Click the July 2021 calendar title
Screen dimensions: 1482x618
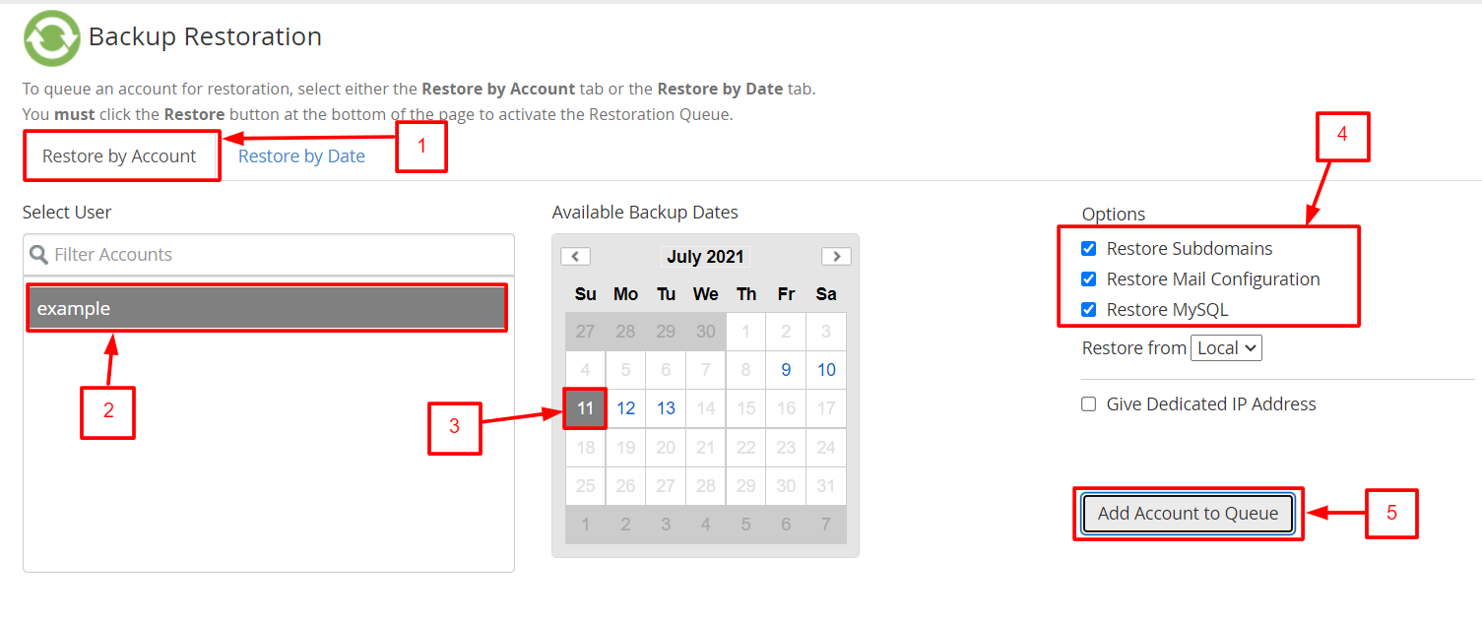point(705,257)
